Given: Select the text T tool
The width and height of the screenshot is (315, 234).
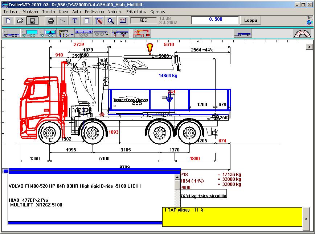Looking at the screenshot, I should click(75, 21).
